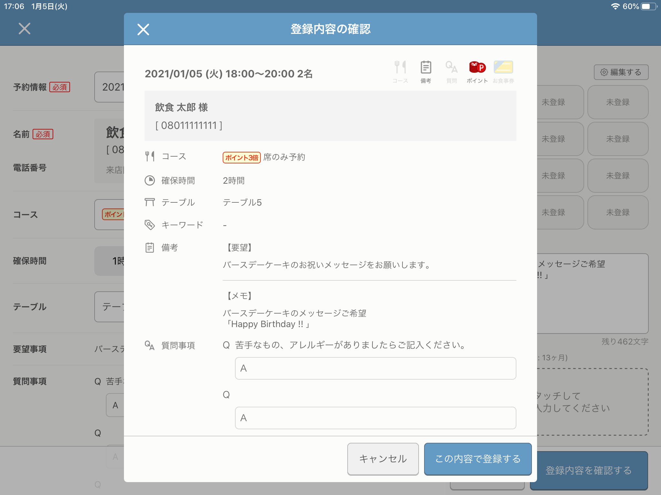Image resolution: width=661 pixels, height=495 pixels.
Task: Tap the notepad icon beside 備考 row
Action: click(150, 247)
